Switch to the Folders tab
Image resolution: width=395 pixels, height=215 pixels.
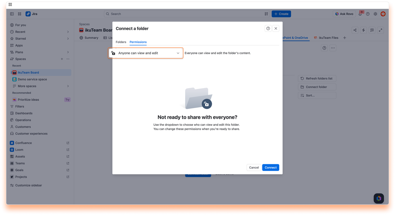pyautogui.click(x=121, y=42)
